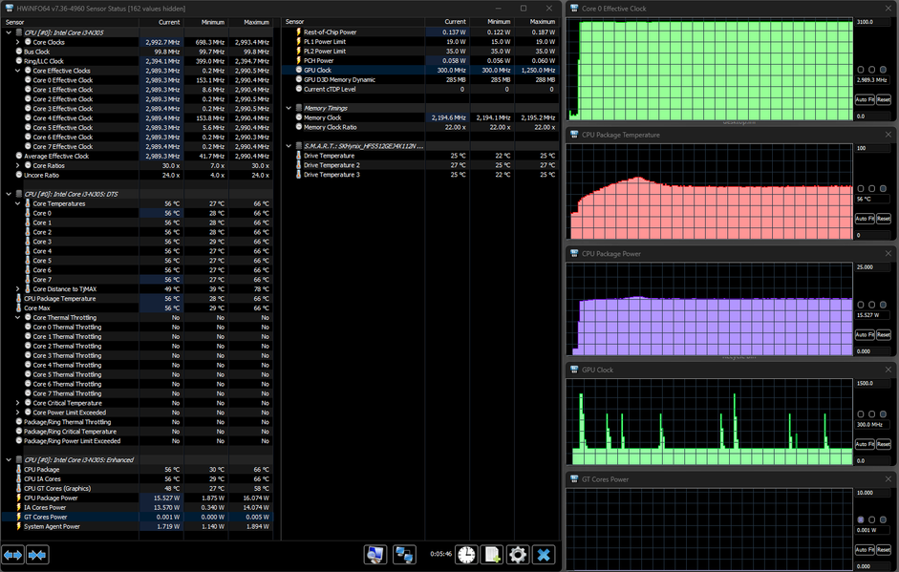The image size is (899, 572).
Task: Close sensors with blue X icon
Action: (544, 555)
